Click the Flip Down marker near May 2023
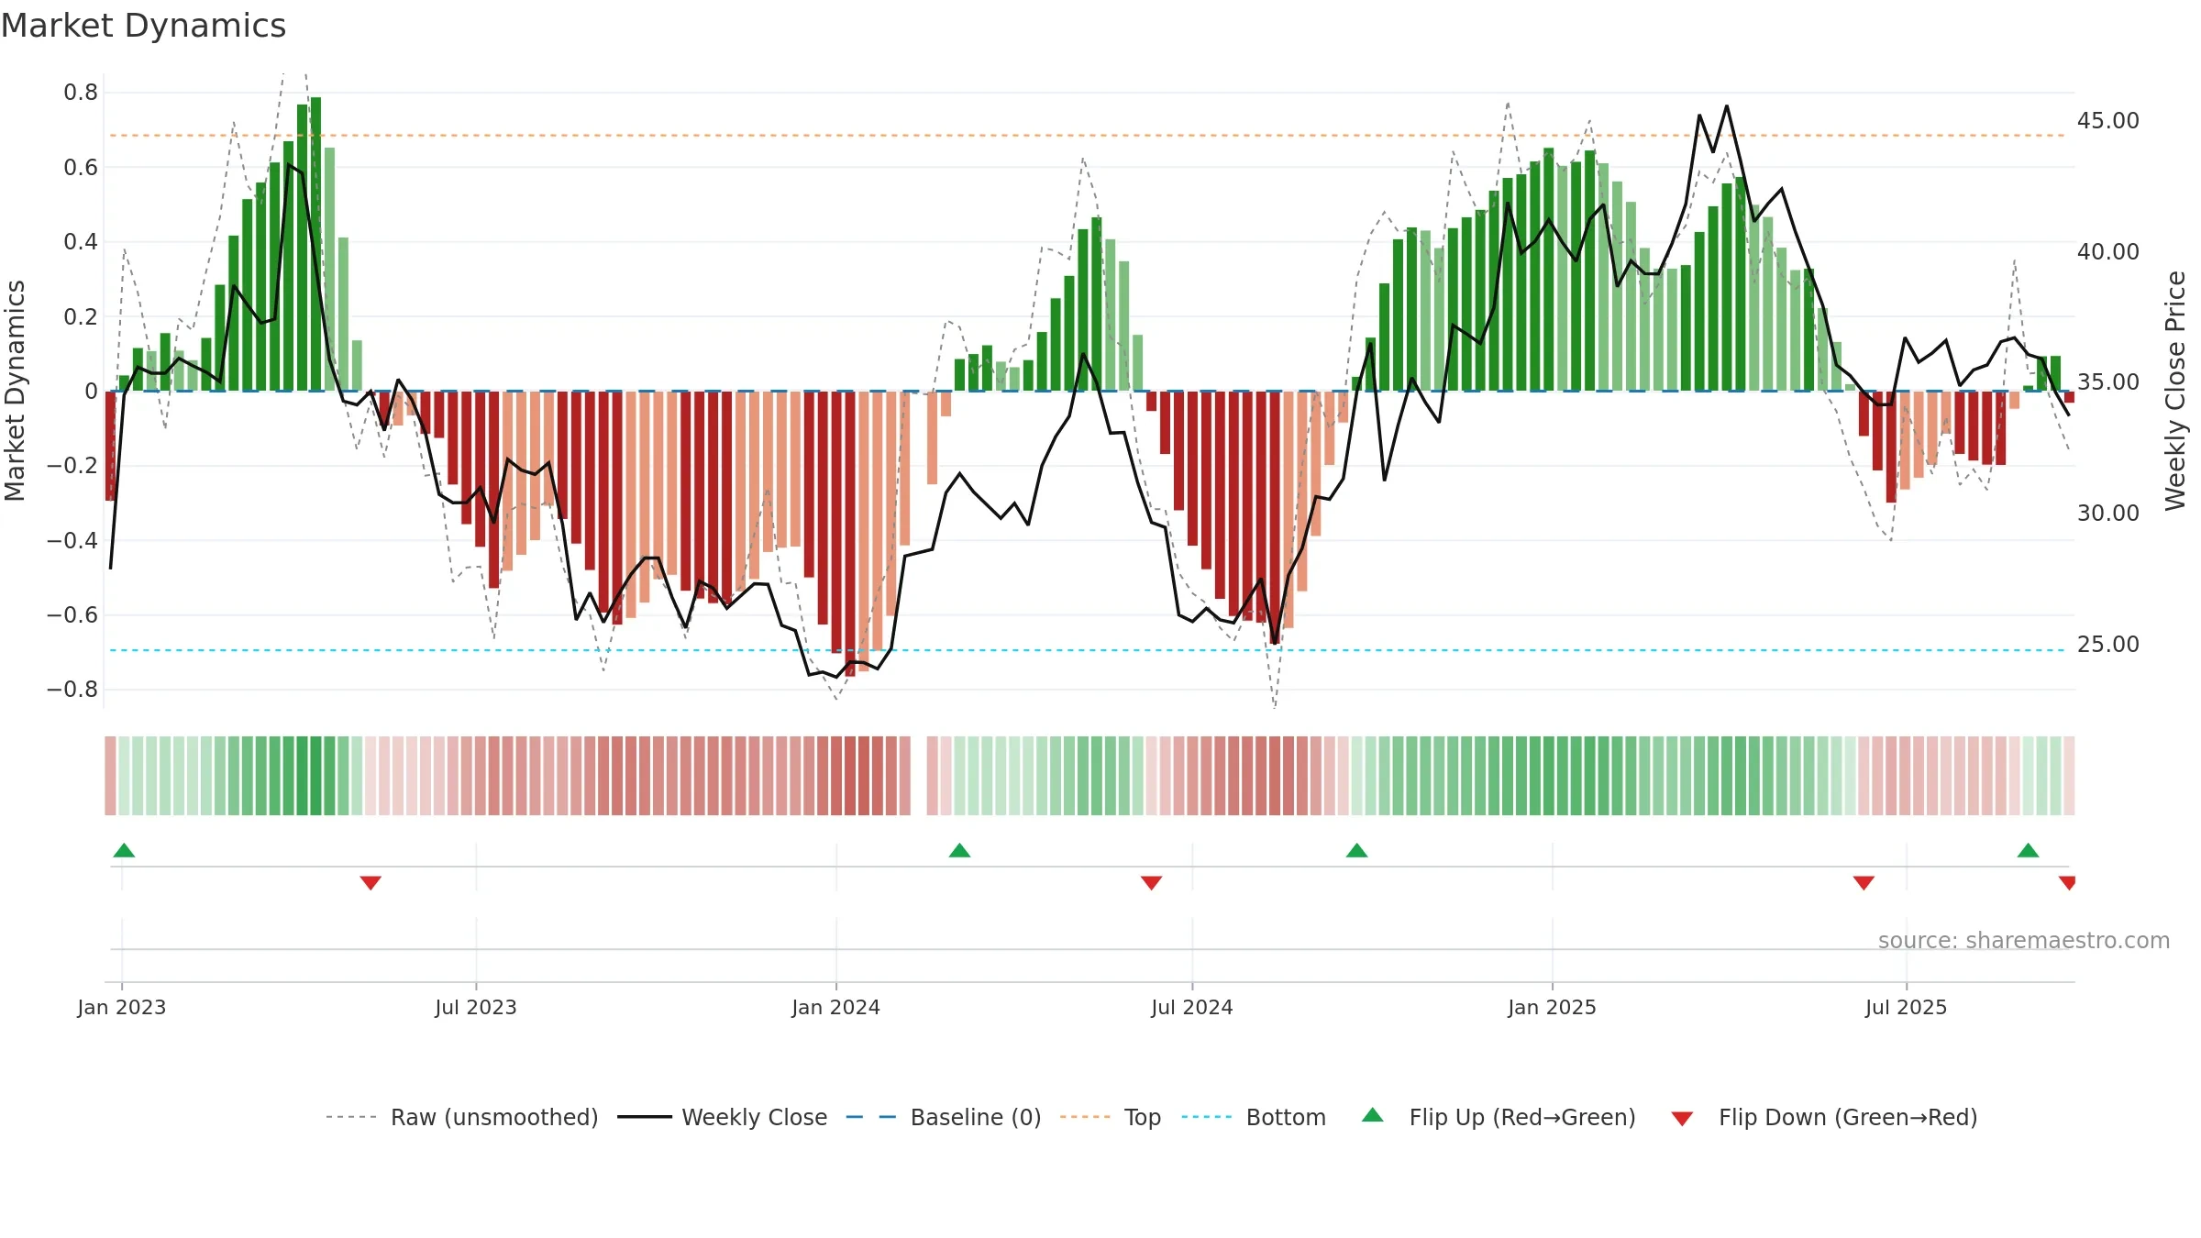The image size is (2201, 1238). tap(371, 882)
